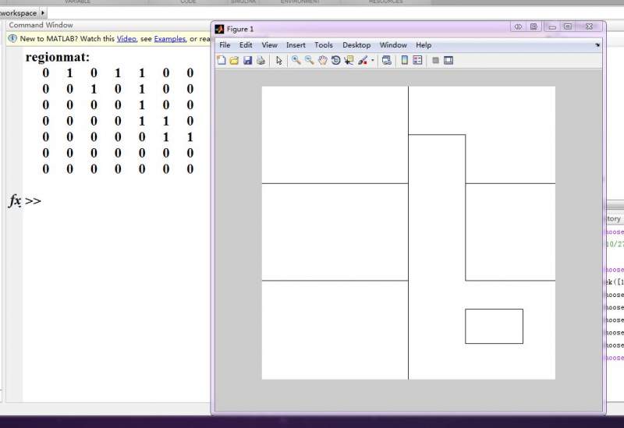This screenshot has width=624, height=428.
Task: Select the Rotate 3D tool
Action: (335, 61)
